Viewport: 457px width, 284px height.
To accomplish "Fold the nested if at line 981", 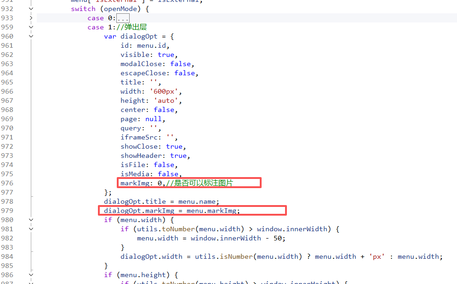I will tap(31, 229).
